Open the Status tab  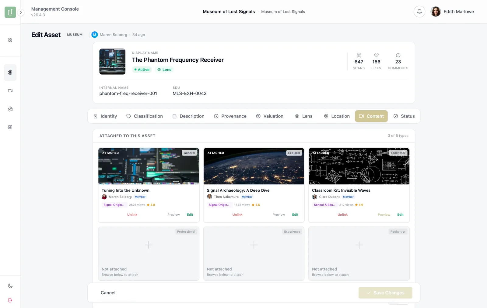click(x=404, y=116)
